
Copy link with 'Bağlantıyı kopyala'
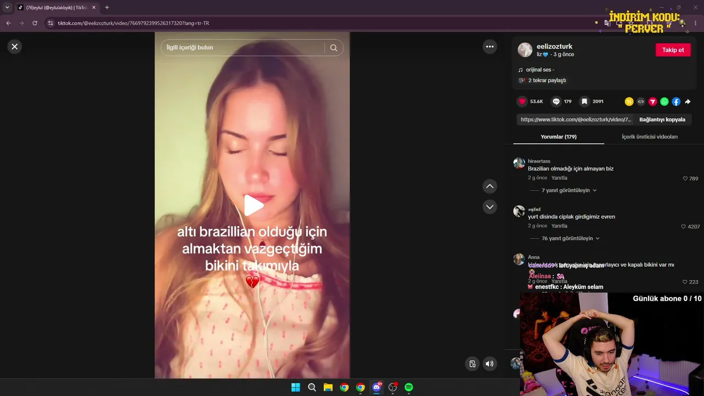coord(662,119)
